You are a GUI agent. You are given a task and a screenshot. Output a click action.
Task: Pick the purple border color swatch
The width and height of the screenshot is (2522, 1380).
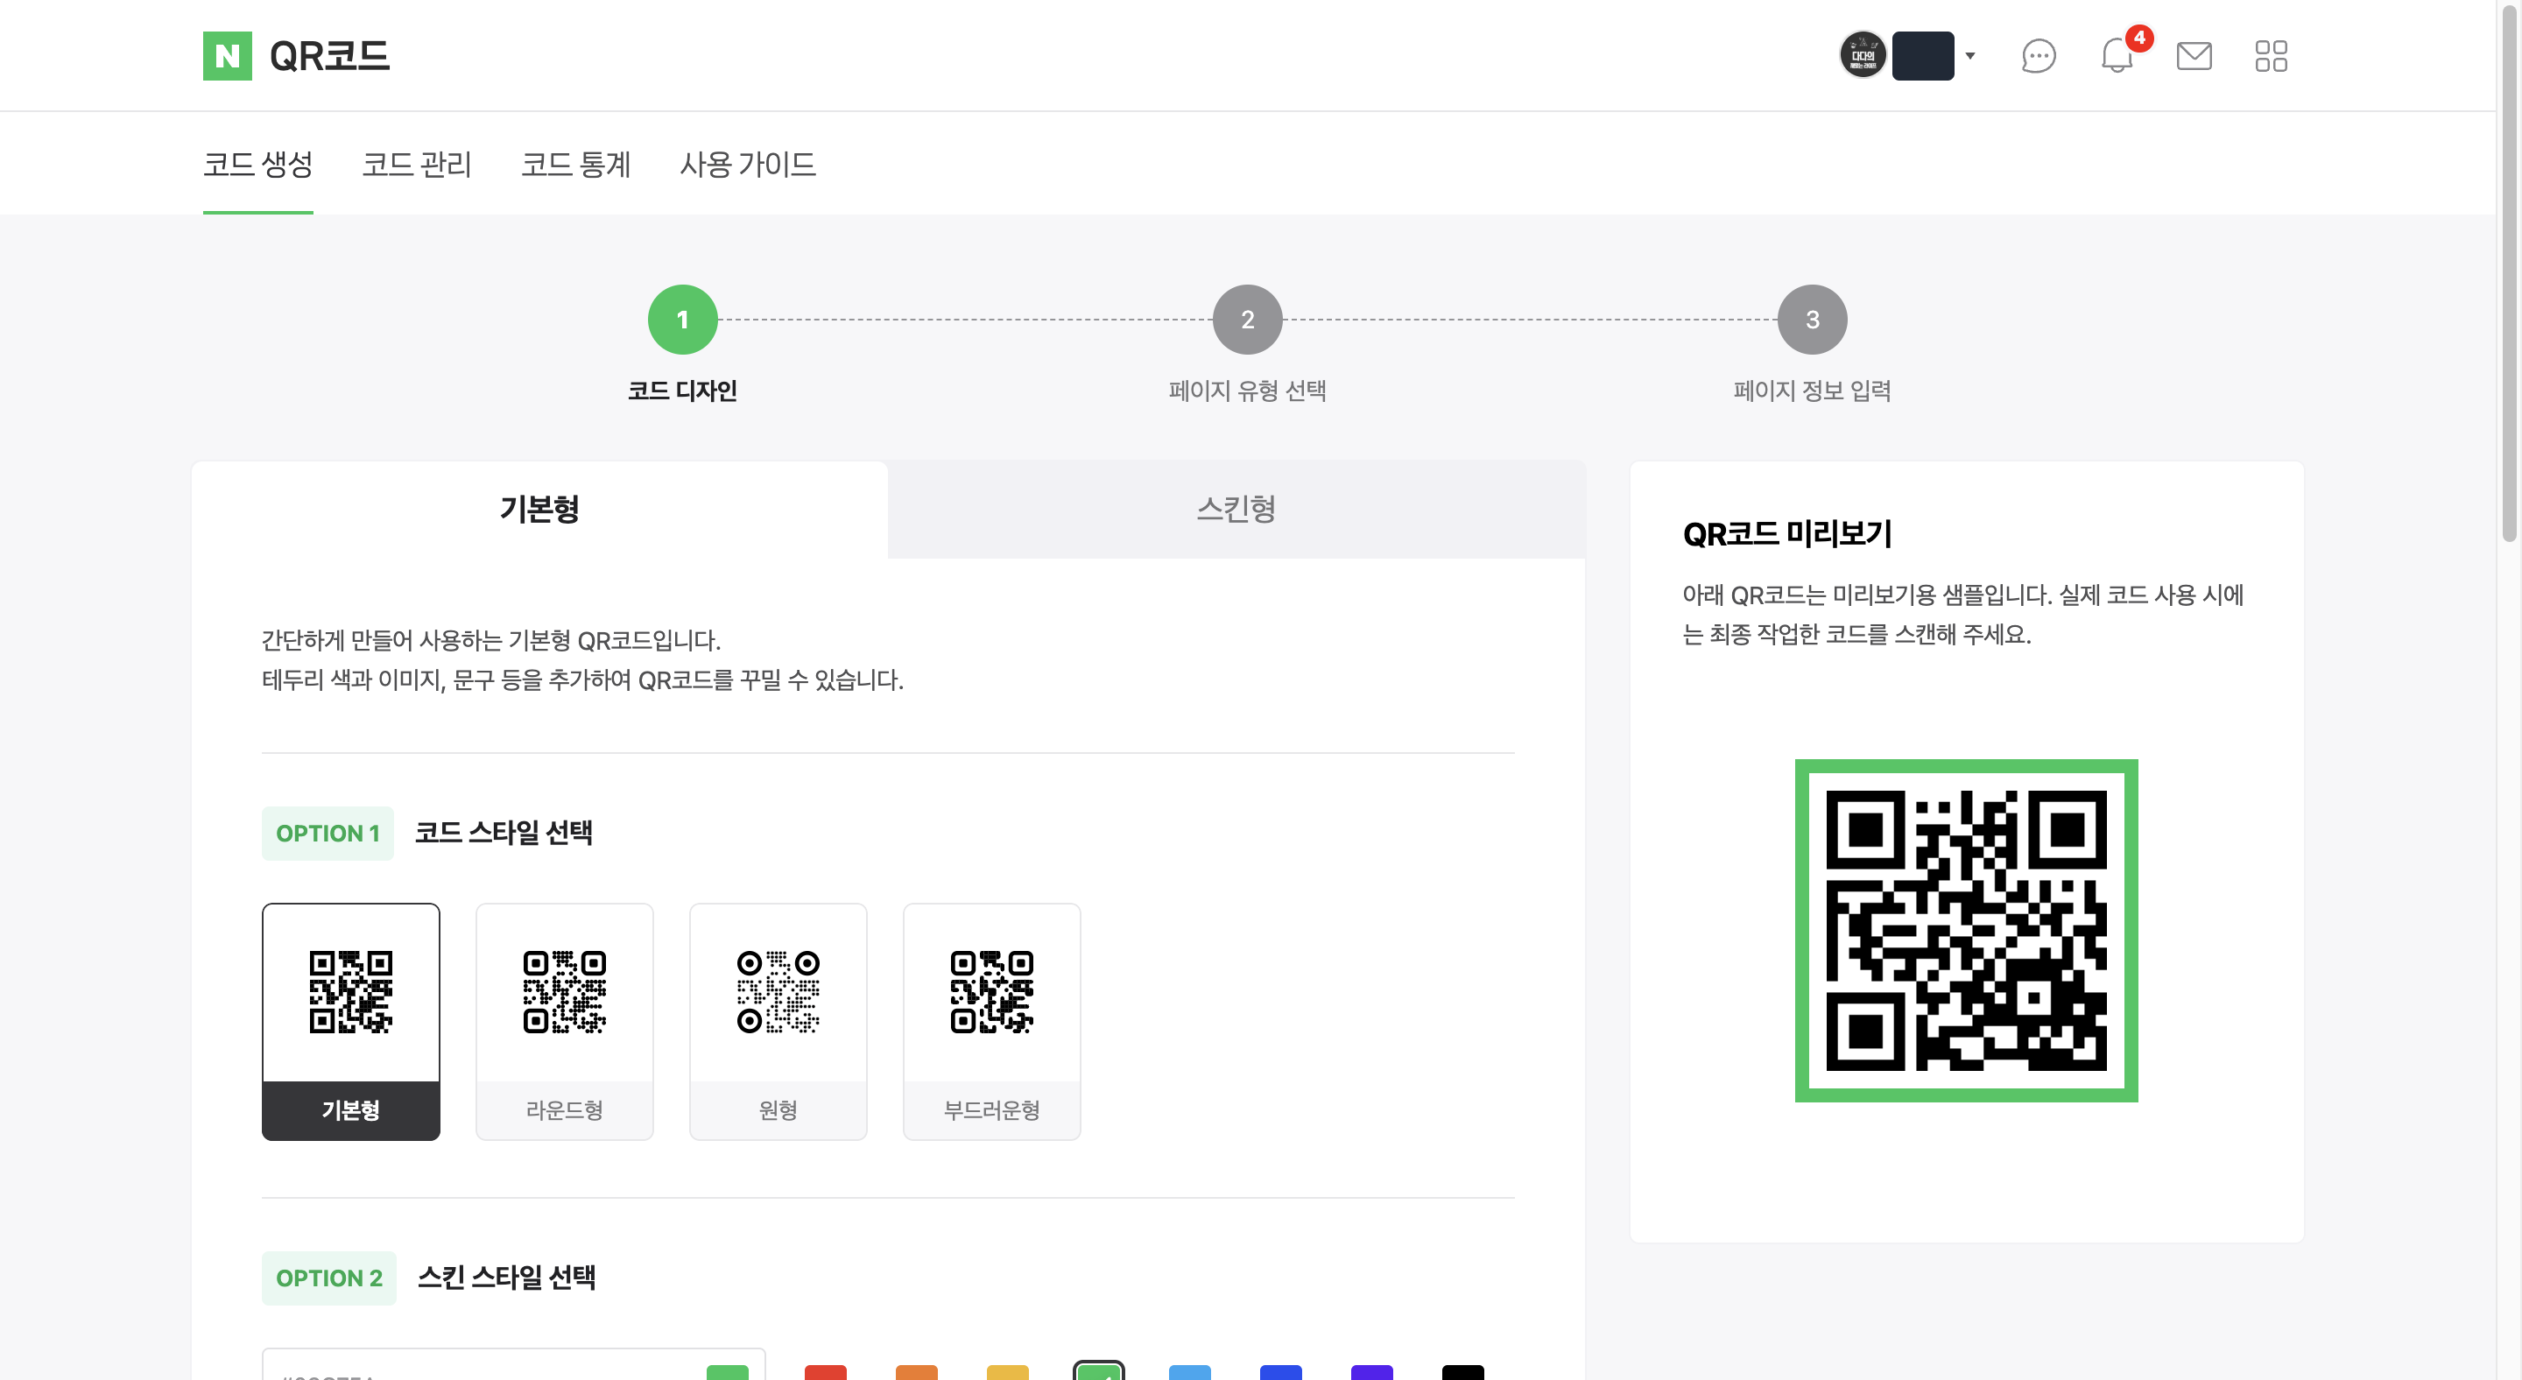[1371, 1372]
